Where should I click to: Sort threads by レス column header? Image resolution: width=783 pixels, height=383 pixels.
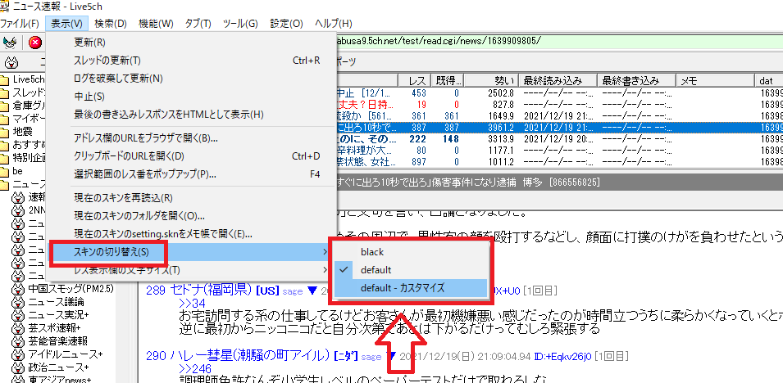click(x=415, y=80)
